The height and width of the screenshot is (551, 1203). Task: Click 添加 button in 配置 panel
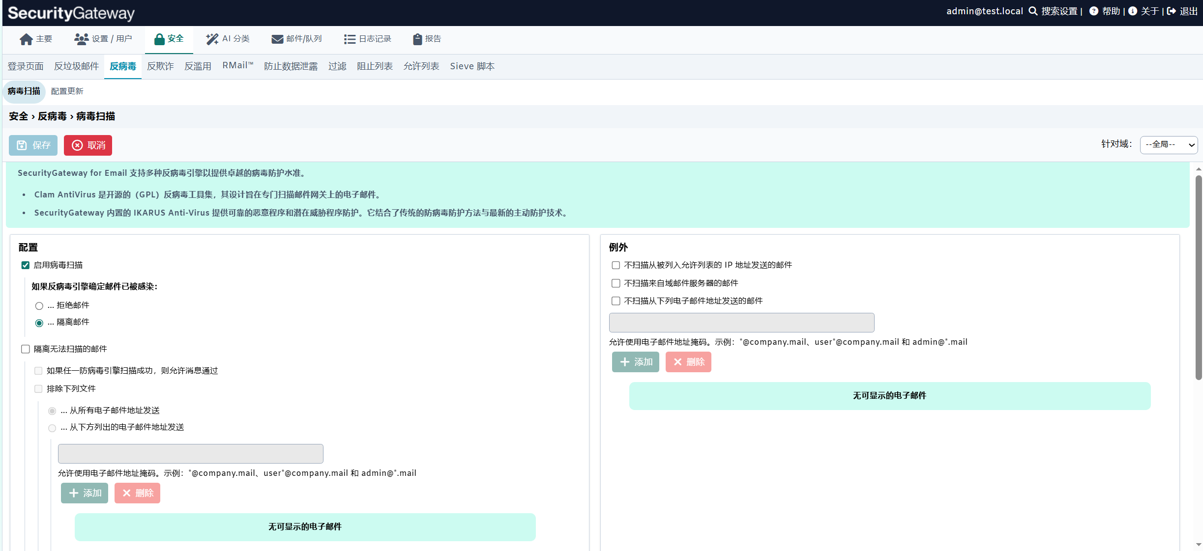(x=85, y=493)
